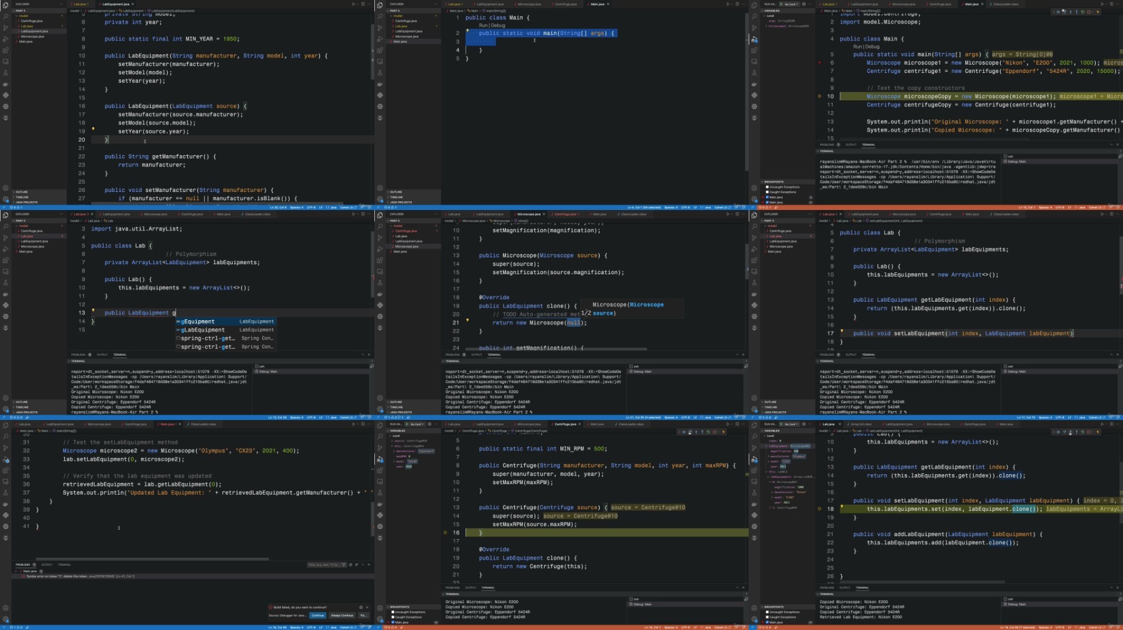Viewport: 1123px width, 630px height.
Task: Click "Spaces: 4" in LabEquipment.java window status bar
Action: coord(296,208)
